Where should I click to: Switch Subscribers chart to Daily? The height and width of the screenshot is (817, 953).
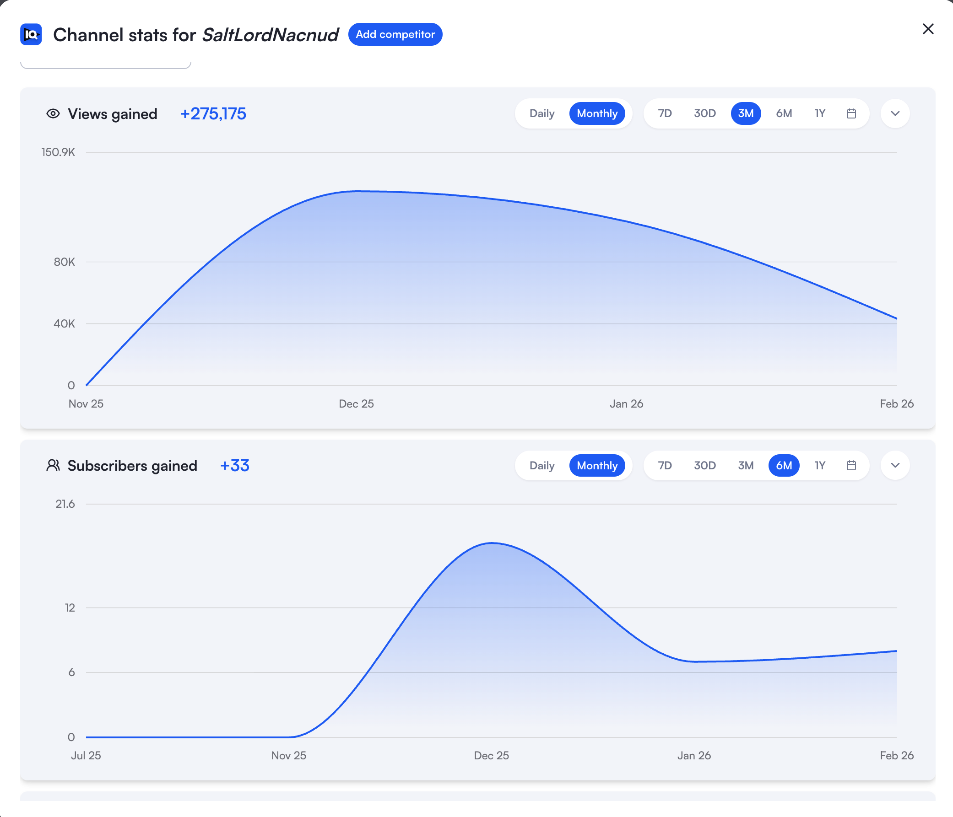coord(542,465)
